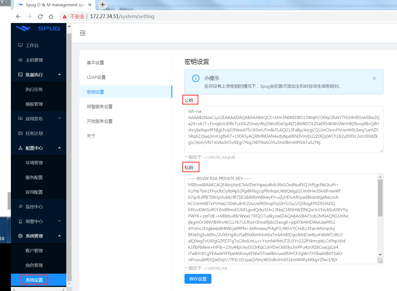Viewport: 397px width, 291px height.
Task: Click the sidebar vertical scrollbar up arrow
Action: pyautogui.click(x=69, y=26)
